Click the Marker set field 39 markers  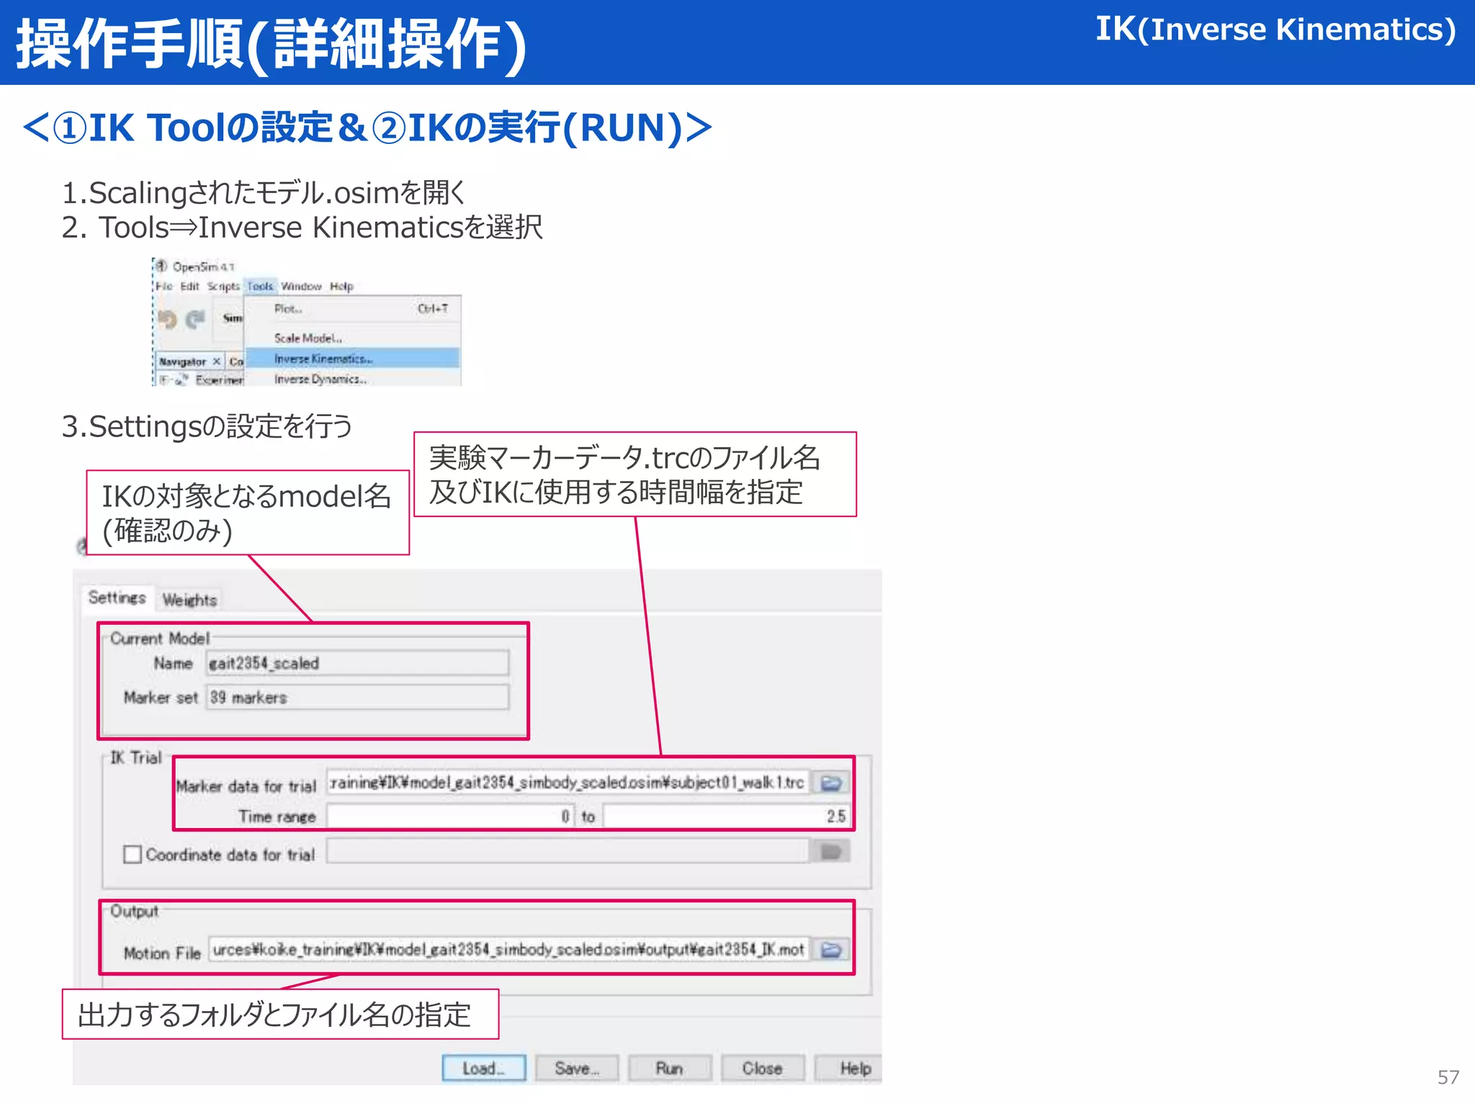[357, 697]
